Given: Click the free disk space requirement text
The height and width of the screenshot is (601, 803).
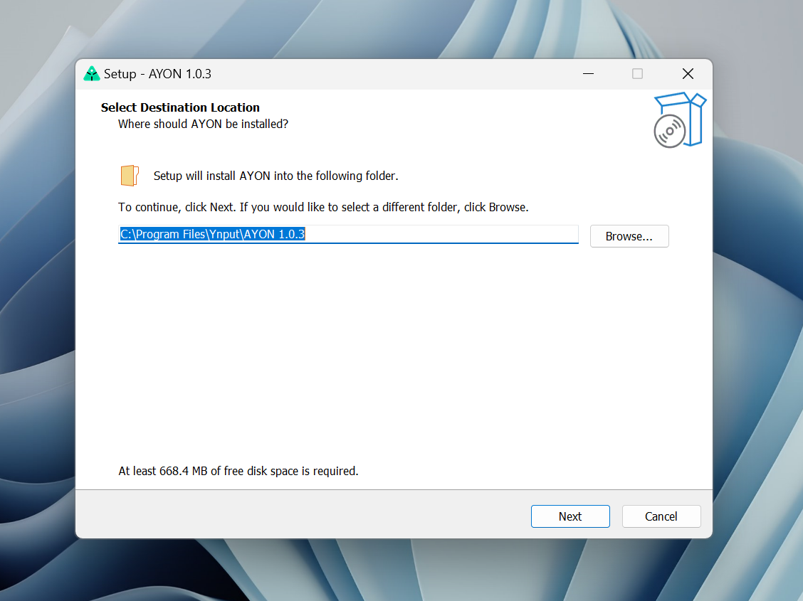Looking at the screenshot, I should pos(238,471).
